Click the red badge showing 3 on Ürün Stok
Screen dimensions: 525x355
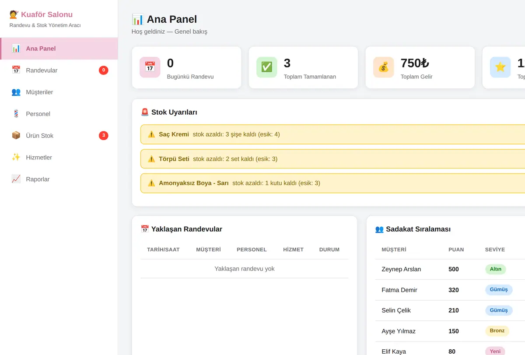104,136
